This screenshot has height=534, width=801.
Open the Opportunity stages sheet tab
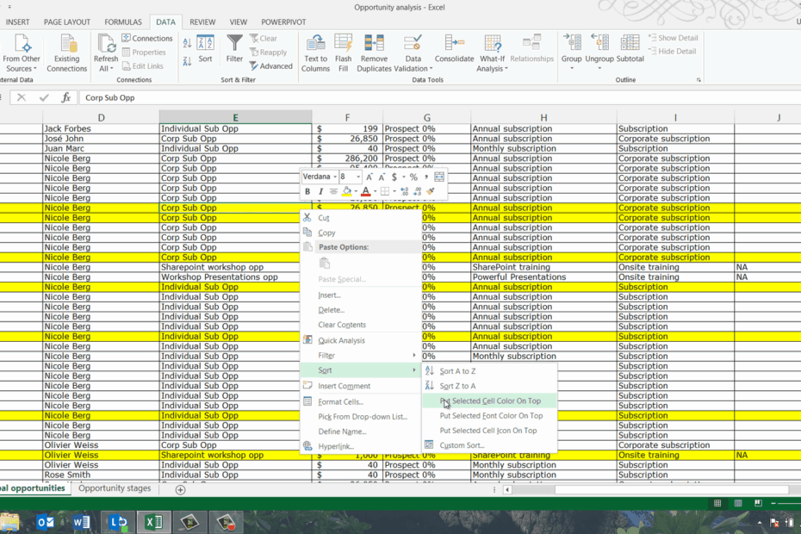pyautogui.click(x=115, y=488)
